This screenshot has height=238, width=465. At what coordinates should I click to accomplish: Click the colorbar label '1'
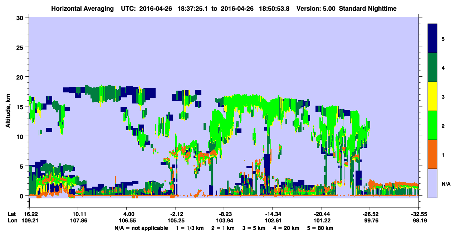coord(443,155)
